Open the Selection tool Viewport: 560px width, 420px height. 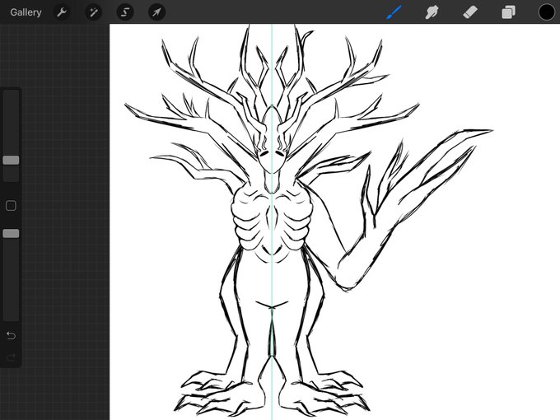[x=125, y=12]
